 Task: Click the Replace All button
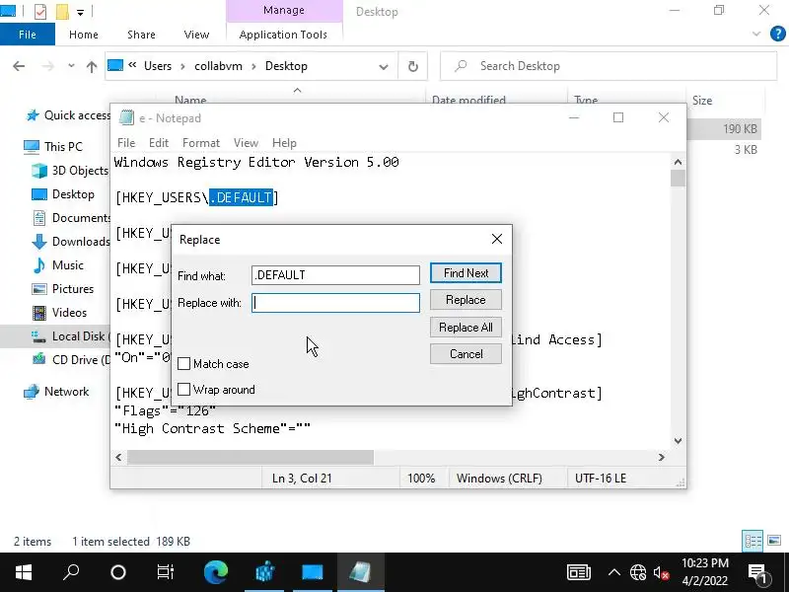pyautogui.click(x=466, y=328)
